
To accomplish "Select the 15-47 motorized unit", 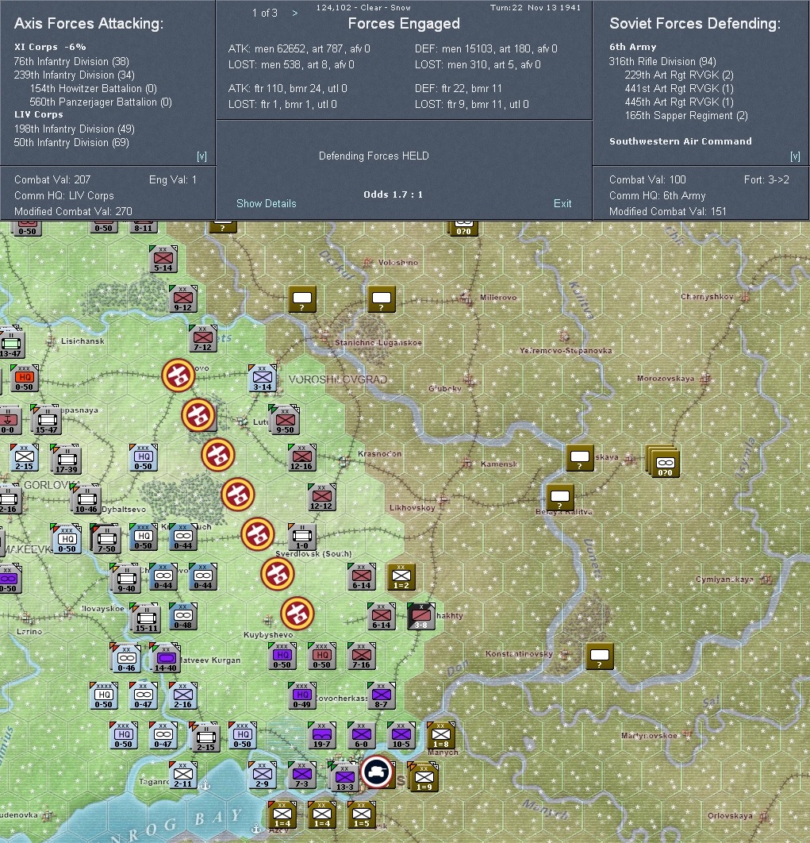I will [x=47, y=421].
